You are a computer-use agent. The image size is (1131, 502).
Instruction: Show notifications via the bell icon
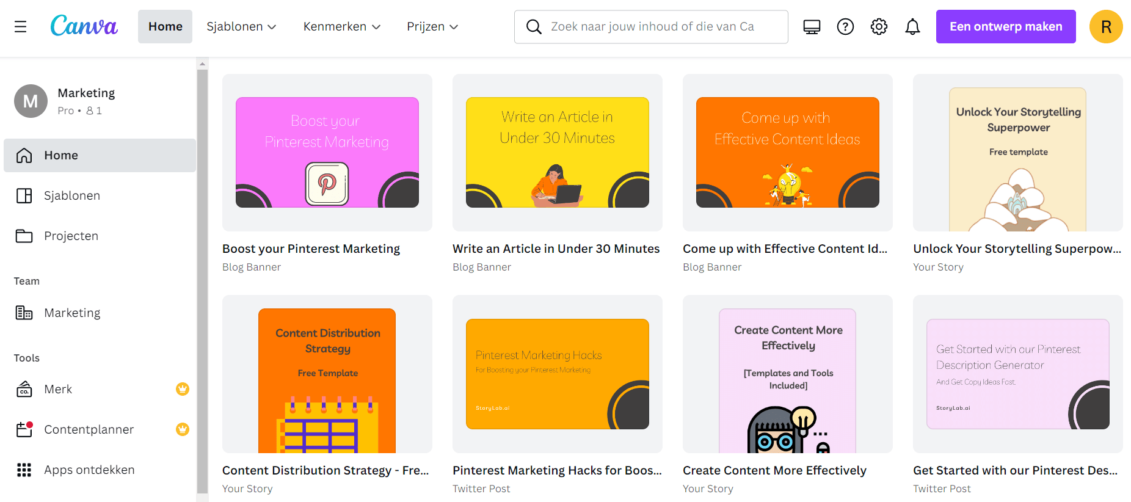tap(912, 27)
